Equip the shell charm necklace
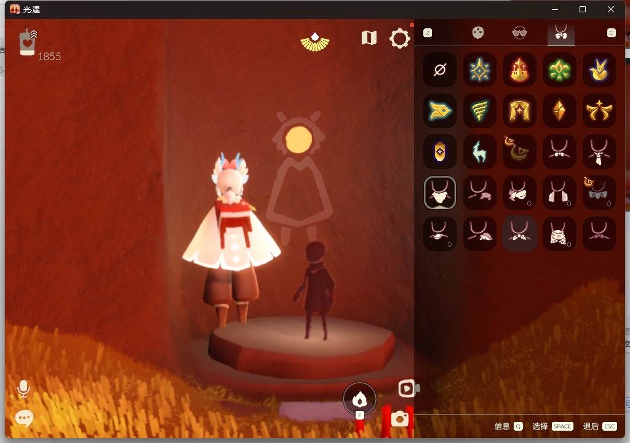 (x=480, y=234)
